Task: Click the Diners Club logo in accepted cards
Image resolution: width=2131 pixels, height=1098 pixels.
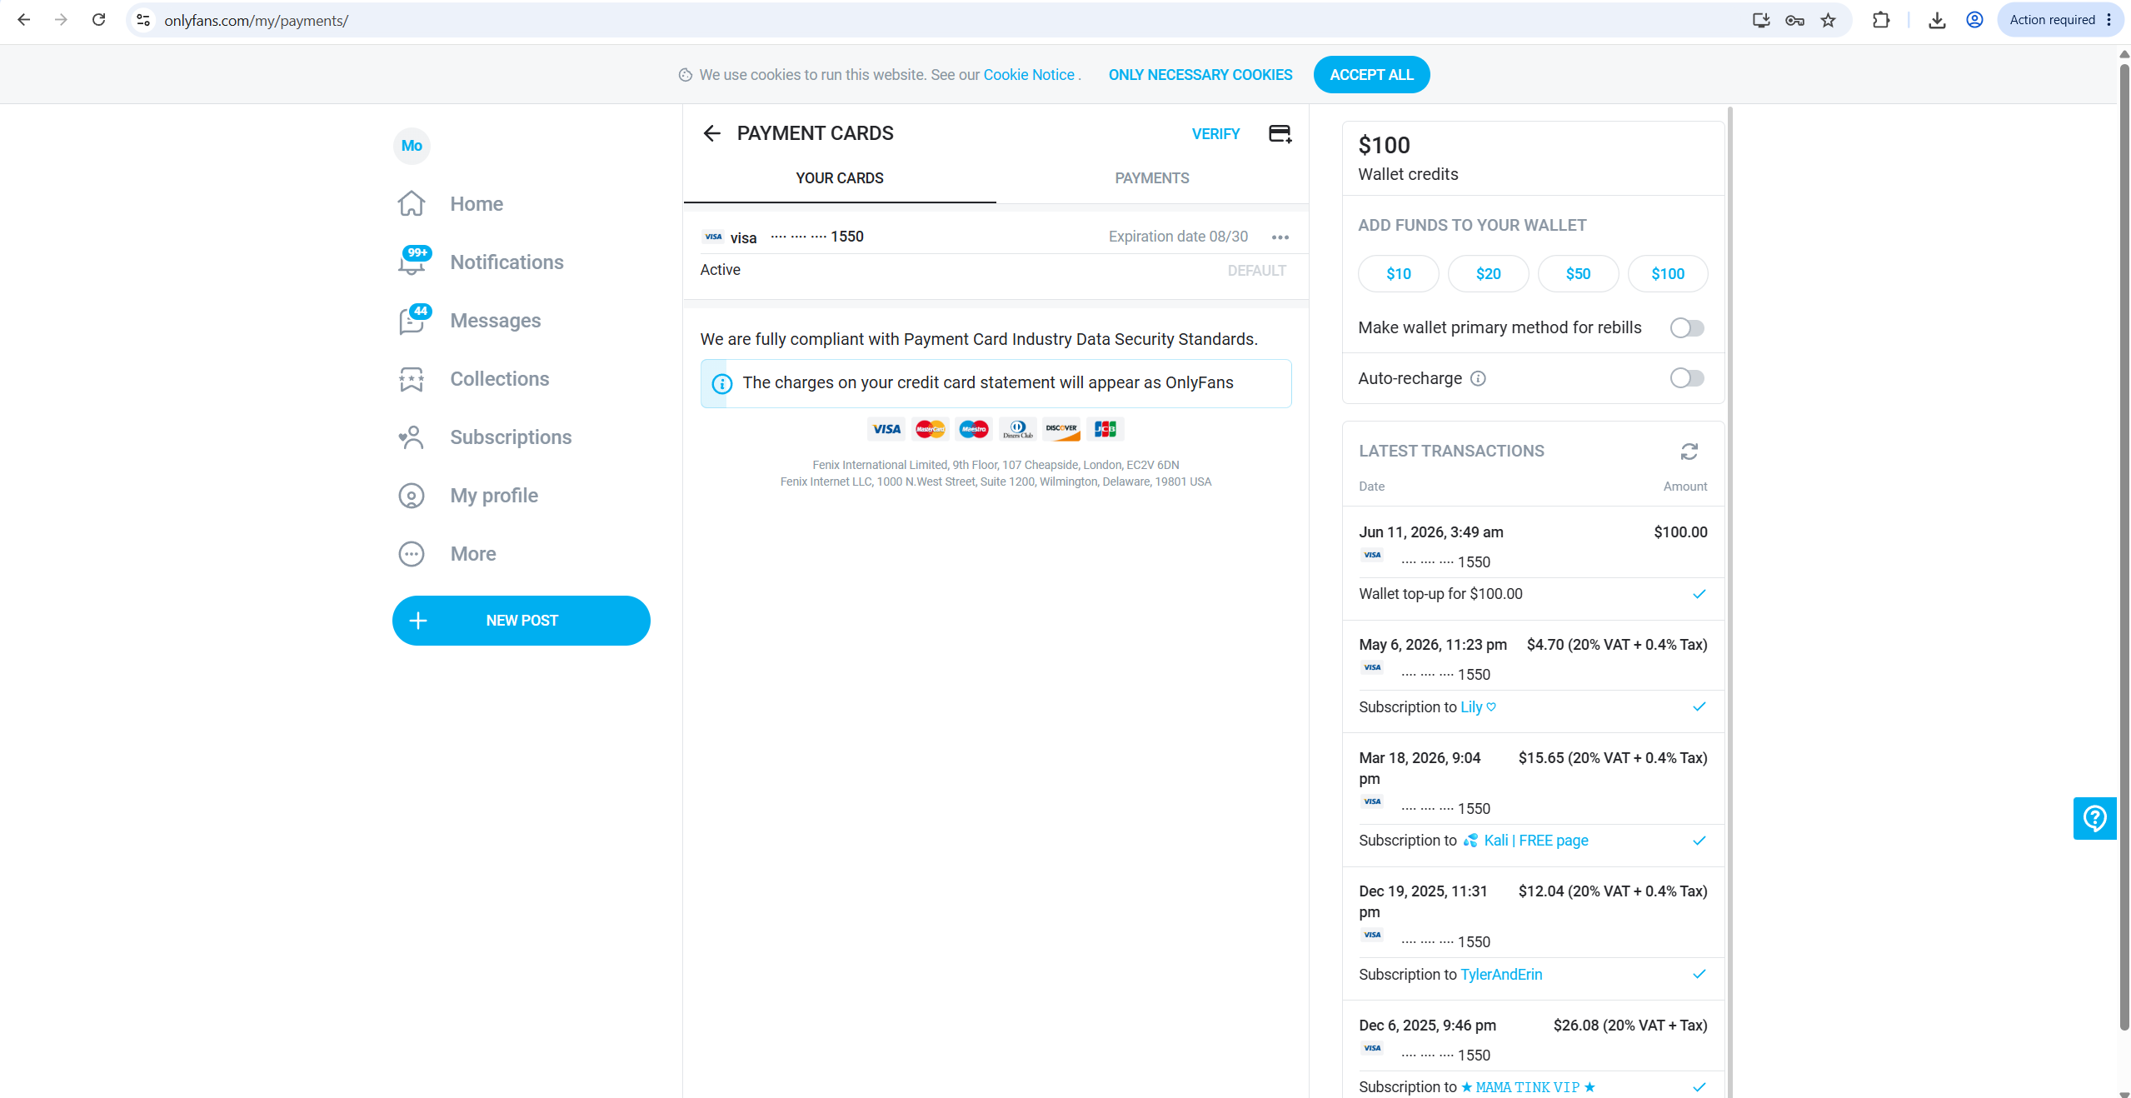Action: pyautogui.click(x=1018, y=429)
